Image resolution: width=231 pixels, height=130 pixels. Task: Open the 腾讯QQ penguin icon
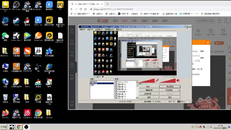(x=27, y=21)
